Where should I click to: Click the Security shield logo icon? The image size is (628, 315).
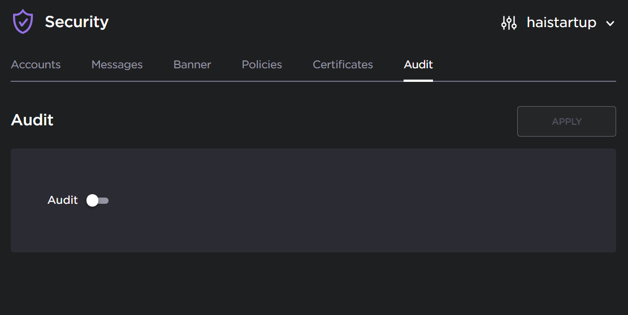(x=23, y=22)
